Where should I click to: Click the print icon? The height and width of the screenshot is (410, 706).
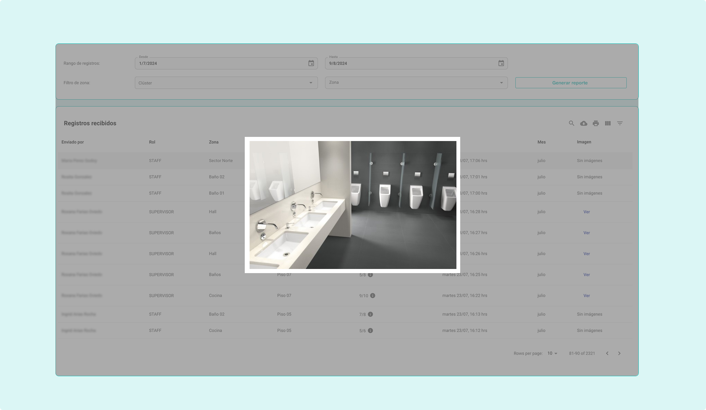coord(596,123)
